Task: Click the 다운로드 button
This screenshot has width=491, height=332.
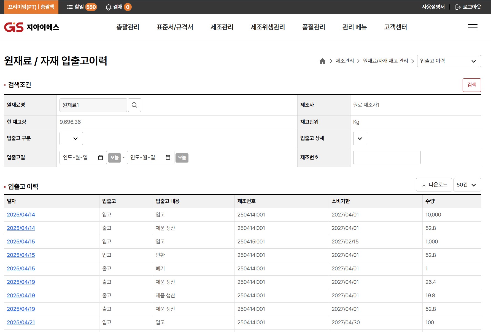Action: 434,185
